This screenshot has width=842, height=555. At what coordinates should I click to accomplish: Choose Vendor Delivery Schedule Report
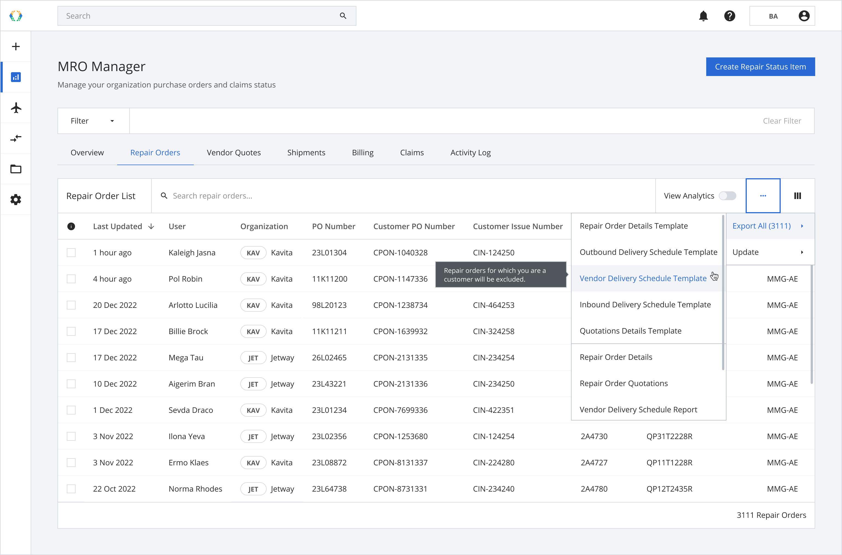point(647,410)
